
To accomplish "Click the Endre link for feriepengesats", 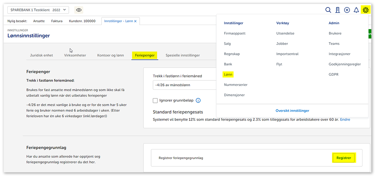I will click(345, 119).
